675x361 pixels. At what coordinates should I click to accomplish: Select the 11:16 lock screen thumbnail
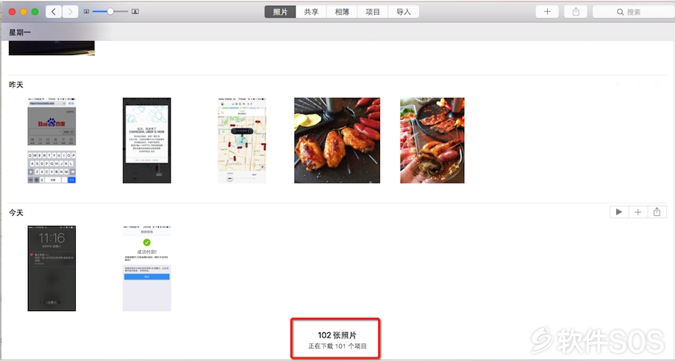point(51,268)
